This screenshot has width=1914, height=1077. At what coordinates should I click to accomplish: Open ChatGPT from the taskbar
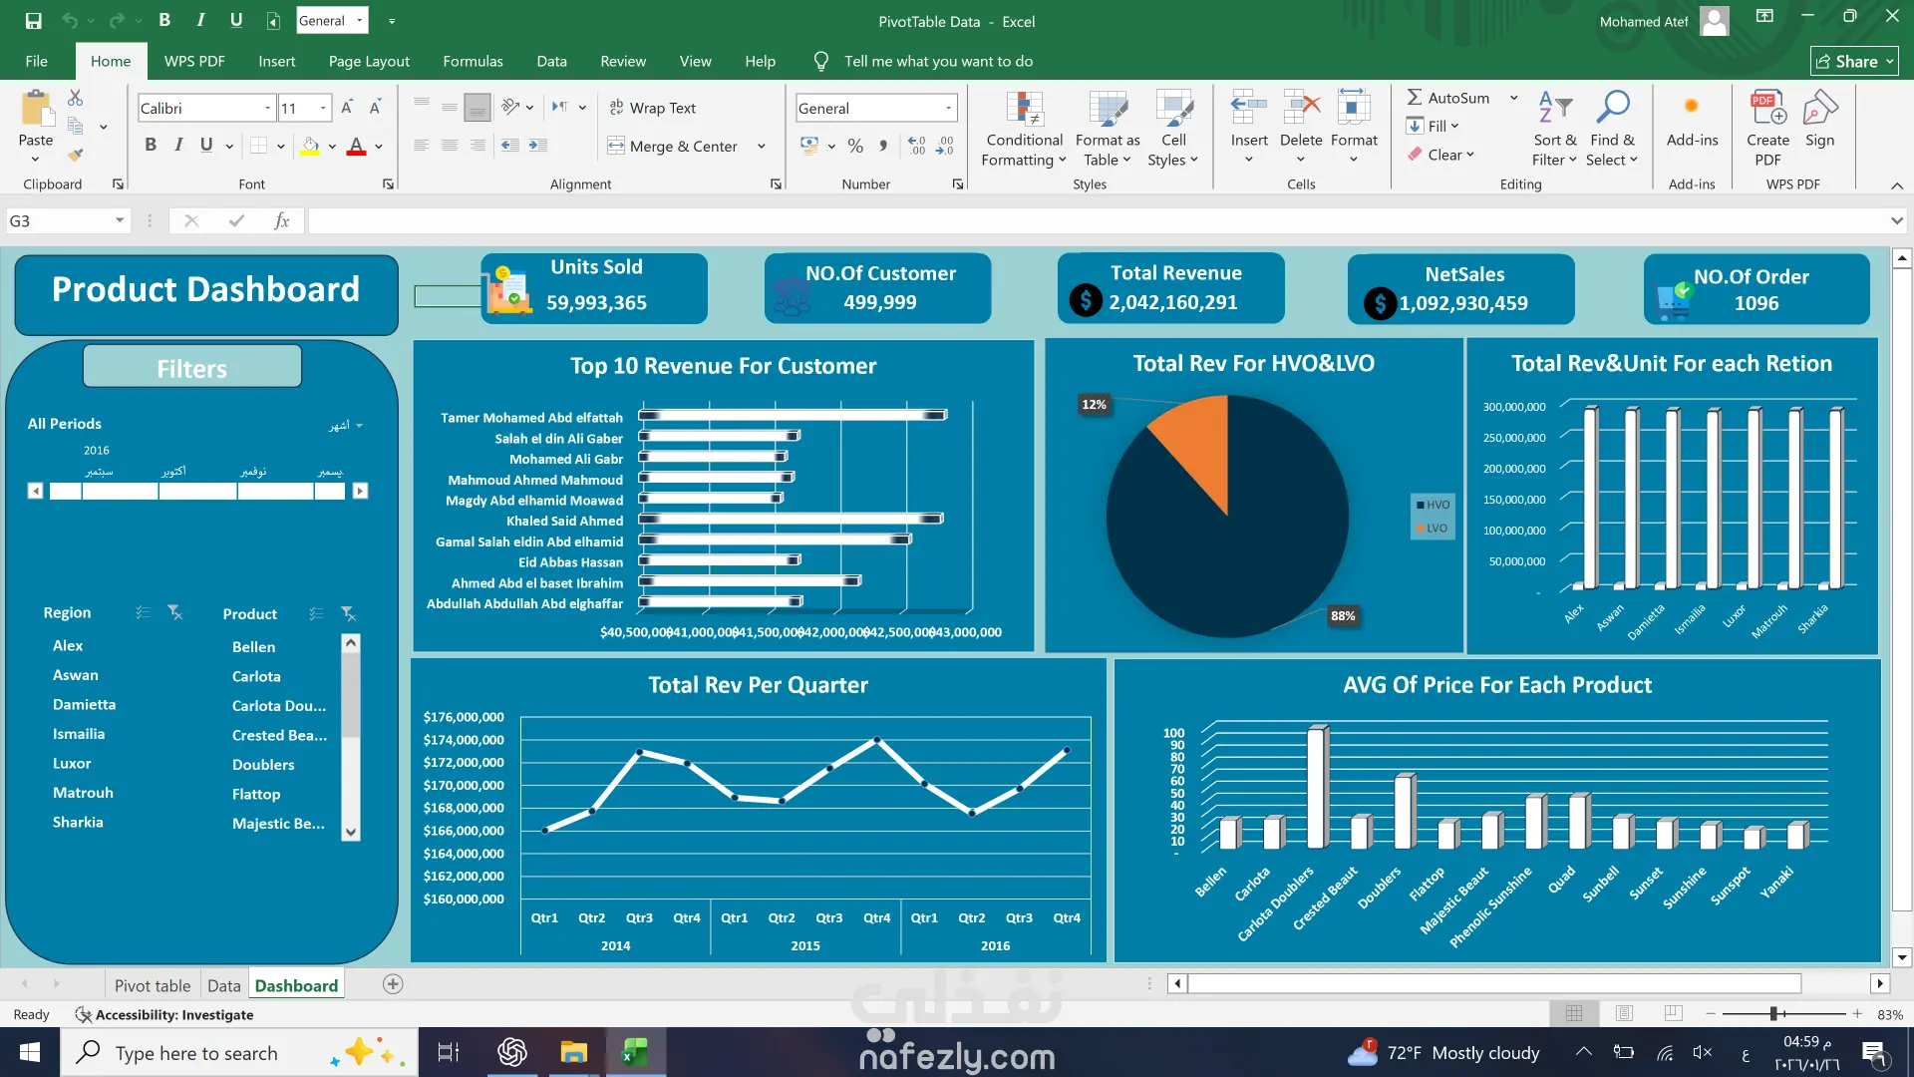[x=512, y=1052]
